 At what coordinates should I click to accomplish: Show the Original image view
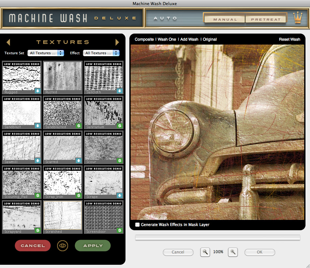pyautogui.click(x=210, y=39)
